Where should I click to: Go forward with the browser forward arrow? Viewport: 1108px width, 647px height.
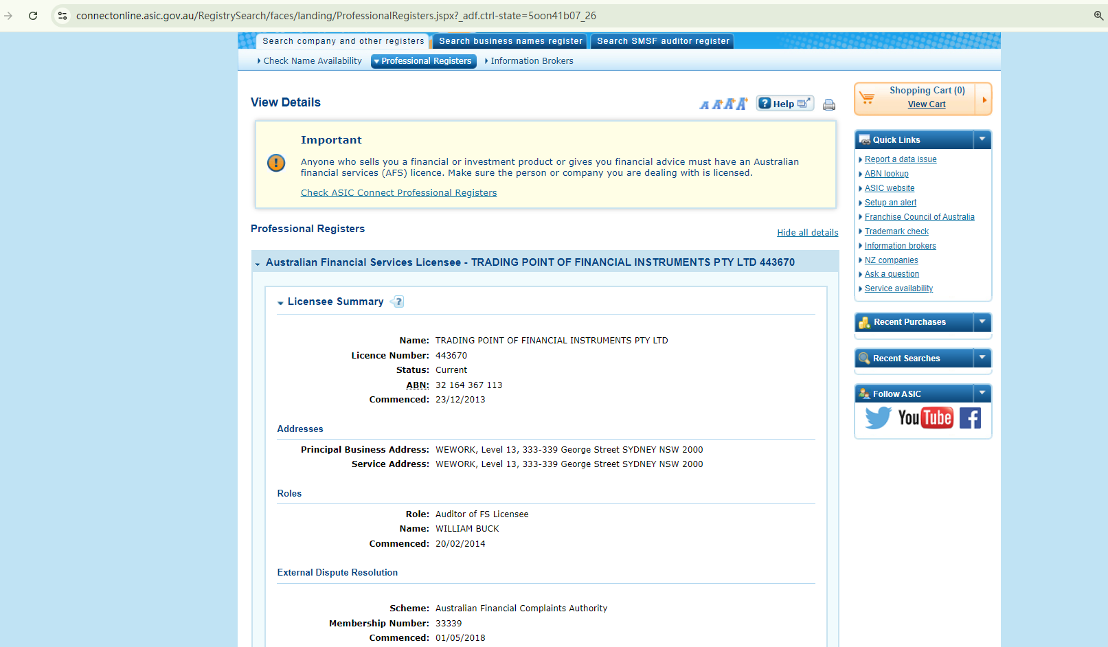tap(8, 16)
